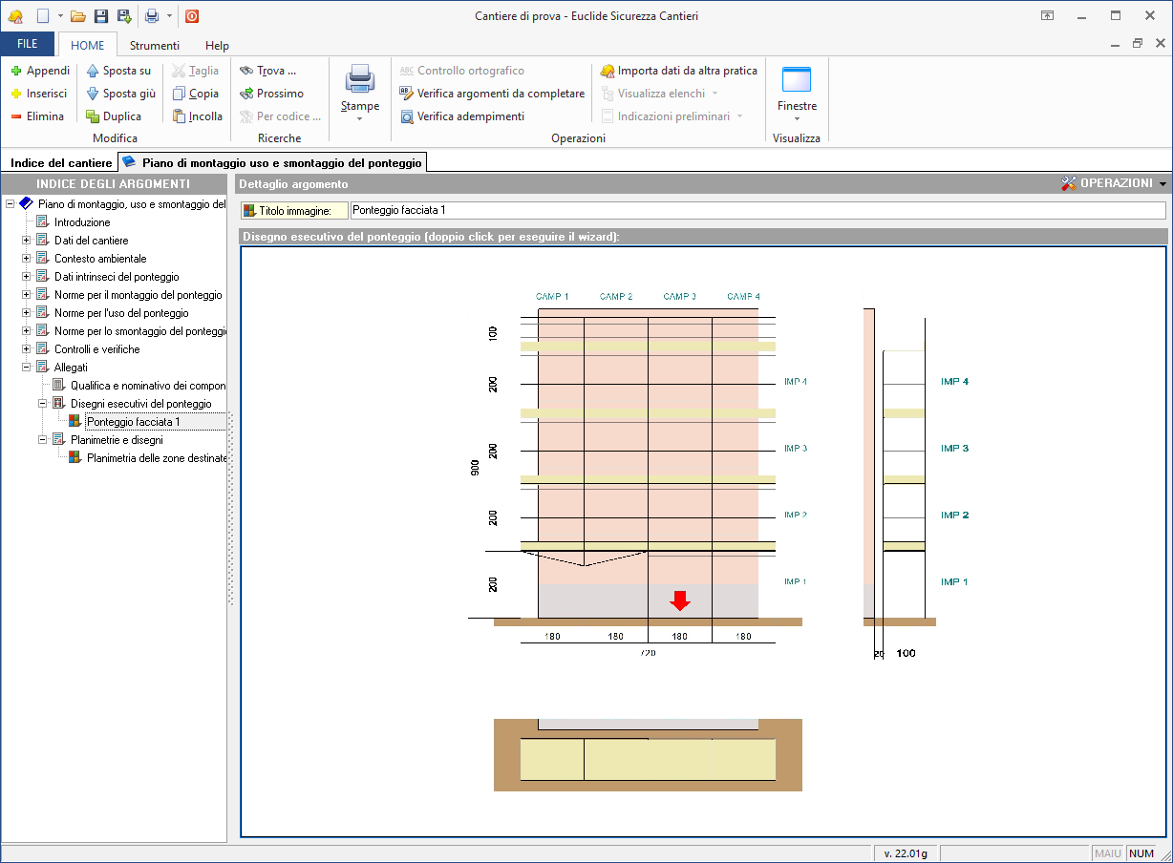Screen dimensions: 1173x863
Task: Click the Appendi green plus icon
Action: click(x=16, y=71)
